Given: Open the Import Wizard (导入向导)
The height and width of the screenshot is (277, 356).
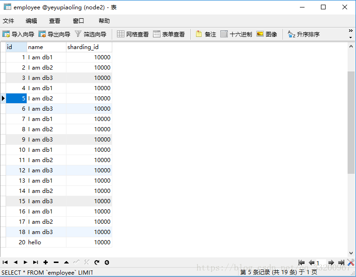Looking at the screenshot, I should point(18,34).
